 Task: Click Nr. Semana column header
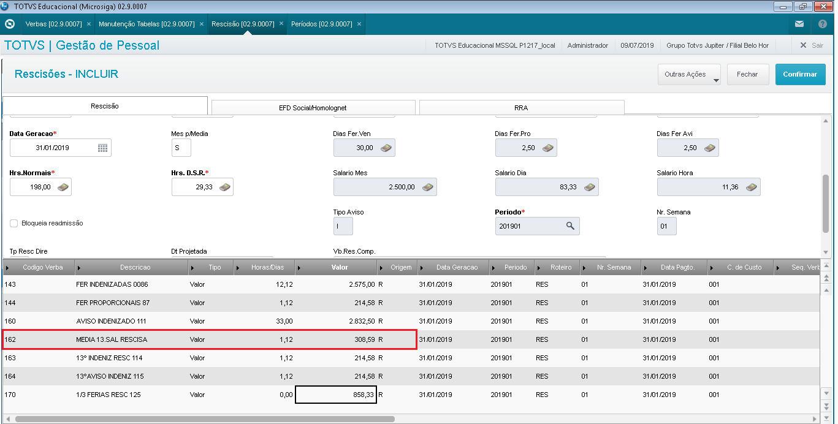click(611, 268)
